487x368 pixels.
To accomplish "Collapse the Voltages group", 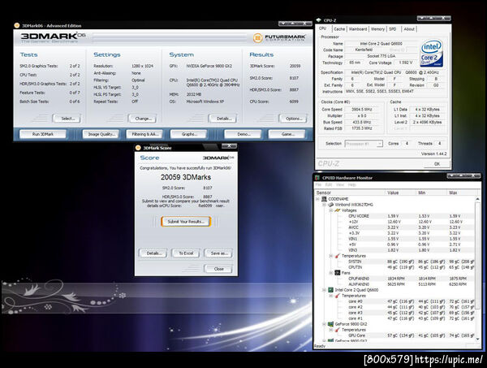I will pos(331,210).
